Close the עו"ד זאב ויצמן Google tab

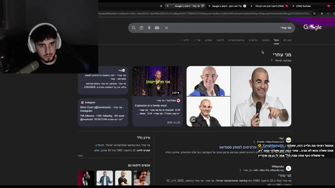pyautogui.click(x=209, y=6)
